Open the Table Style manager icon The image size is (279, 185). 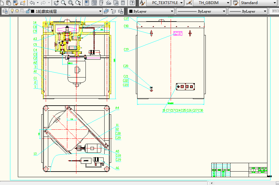(x=235, y=3)
